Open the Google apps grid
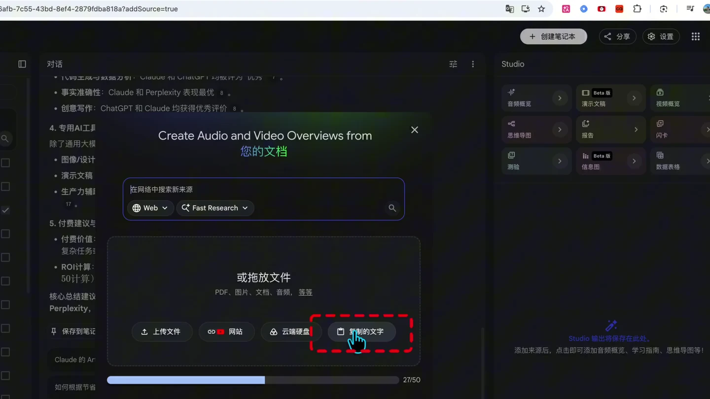 point(696,36)
